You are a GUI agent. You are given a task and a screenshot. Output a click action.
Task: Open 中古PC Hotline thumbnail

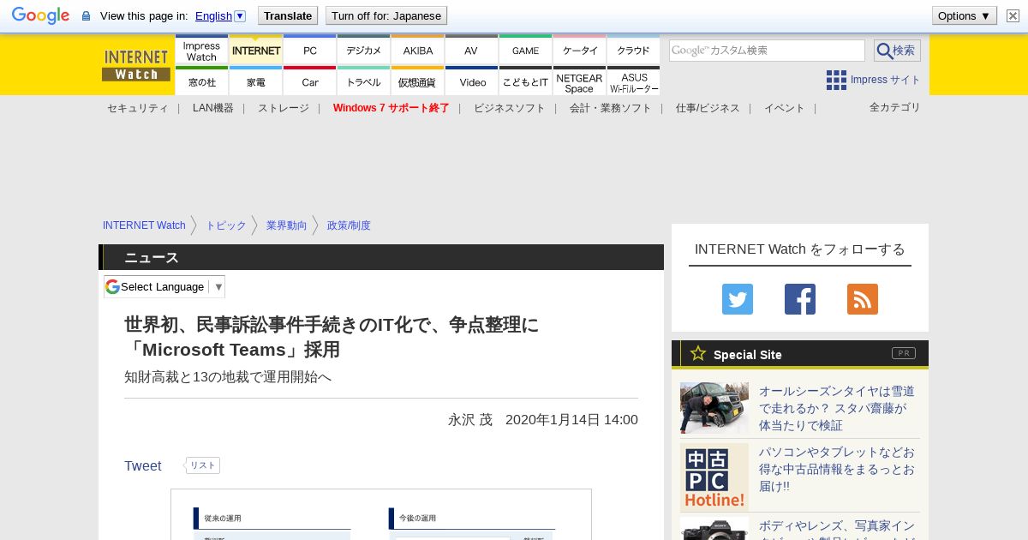(714, 477)
